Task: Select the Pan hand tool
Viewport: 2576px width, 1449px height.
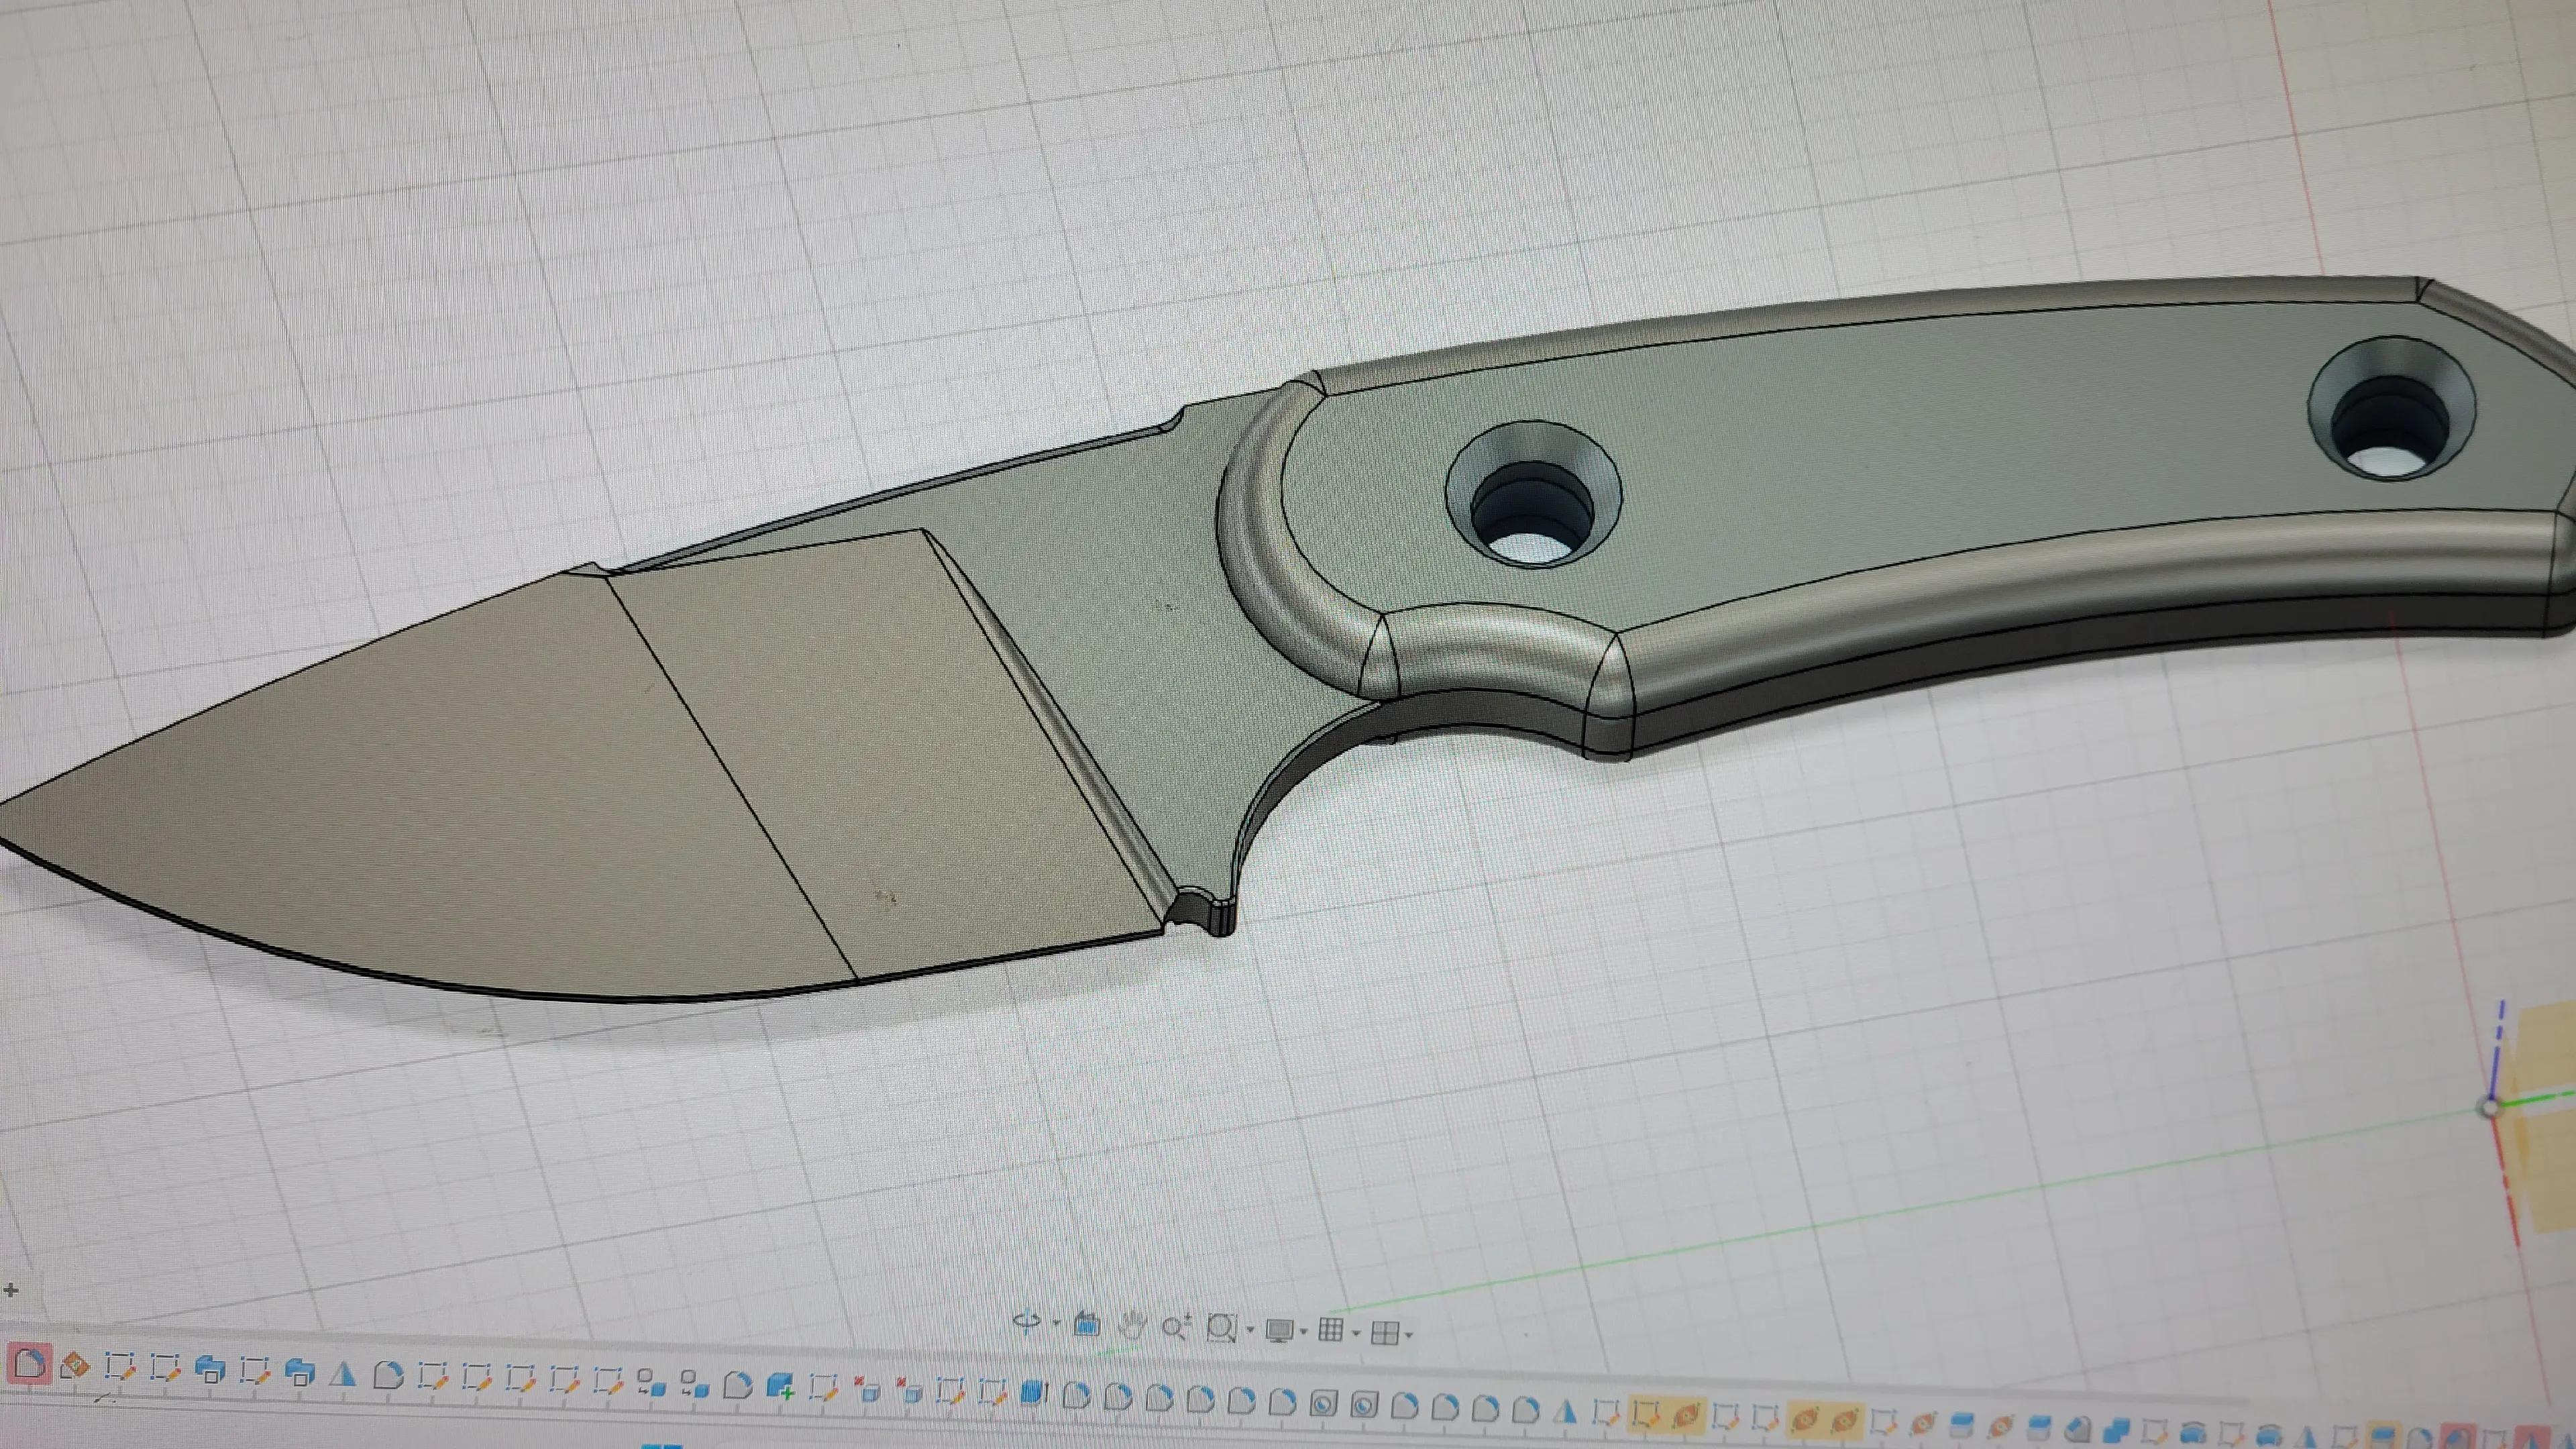Action: [1133, 1326]
